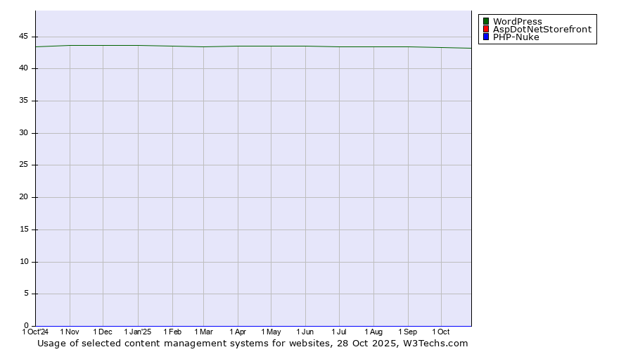Click the 25 value on the y-axis
The image size is (633, 352).
click(x=24, y=165)
